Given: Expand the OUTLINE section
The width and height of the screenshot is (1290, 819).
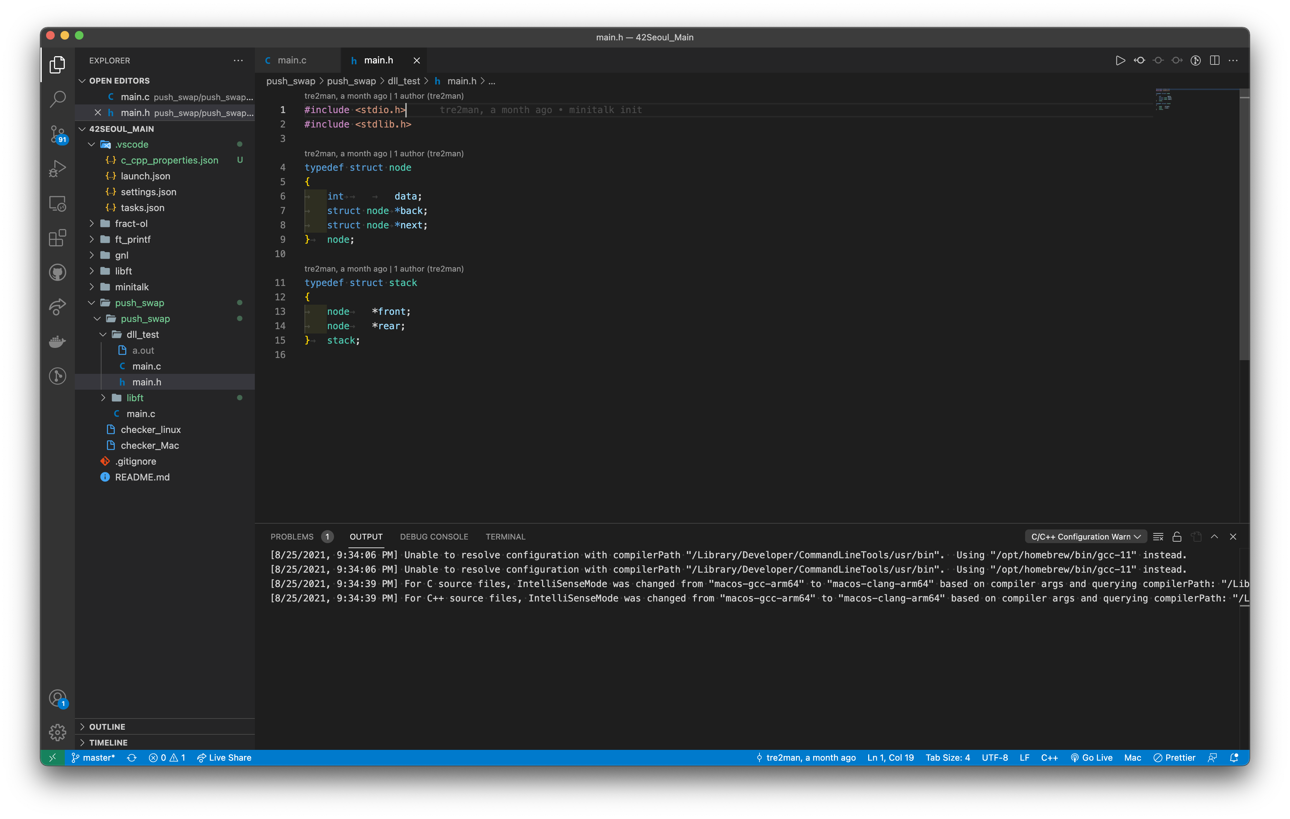Looking at the screenshot, I should tap(107, 727).
